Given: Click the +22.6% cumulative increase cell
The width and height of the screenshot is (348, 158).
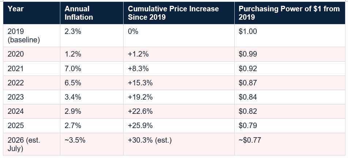Looking at the screenshot, I should (x=179, y=111).
